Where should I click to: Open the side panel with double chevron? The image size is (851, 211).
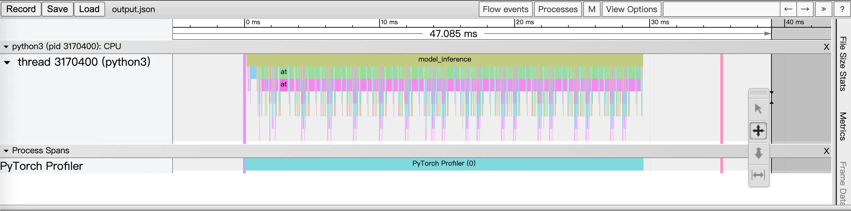(824, 9)
